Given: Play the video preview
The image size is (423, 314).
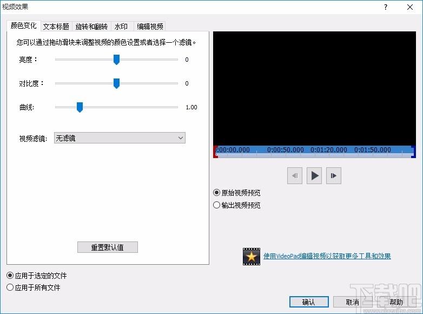Looking at the screenshot, I should pos(314,176).
